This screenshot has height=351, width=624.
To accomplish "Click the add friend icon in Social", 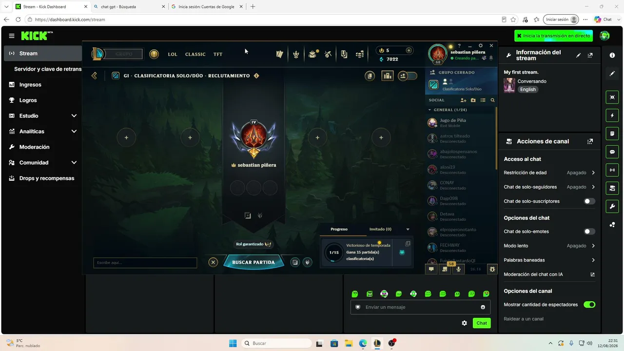I will 463,100.
